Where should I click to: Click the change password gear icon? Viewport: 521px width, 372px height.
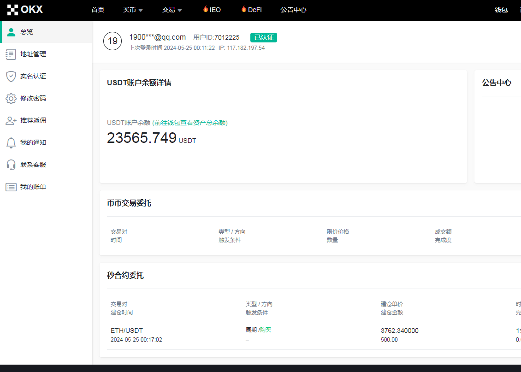coord(11,98)
